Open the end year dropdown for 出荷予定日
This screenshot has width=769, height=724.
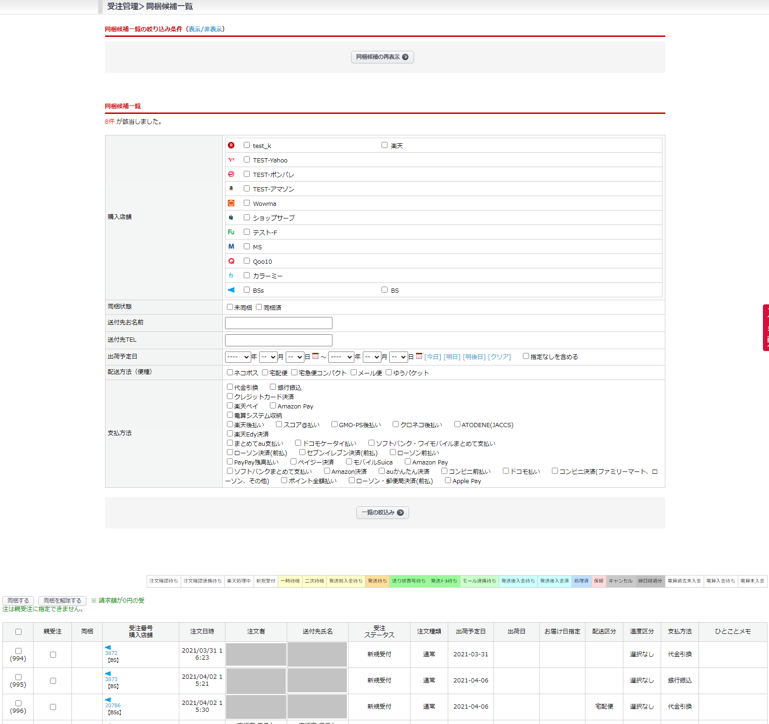coord(341,357)
